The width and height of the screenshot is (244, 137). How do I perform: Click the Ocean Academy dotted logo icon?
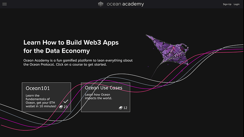101,4
